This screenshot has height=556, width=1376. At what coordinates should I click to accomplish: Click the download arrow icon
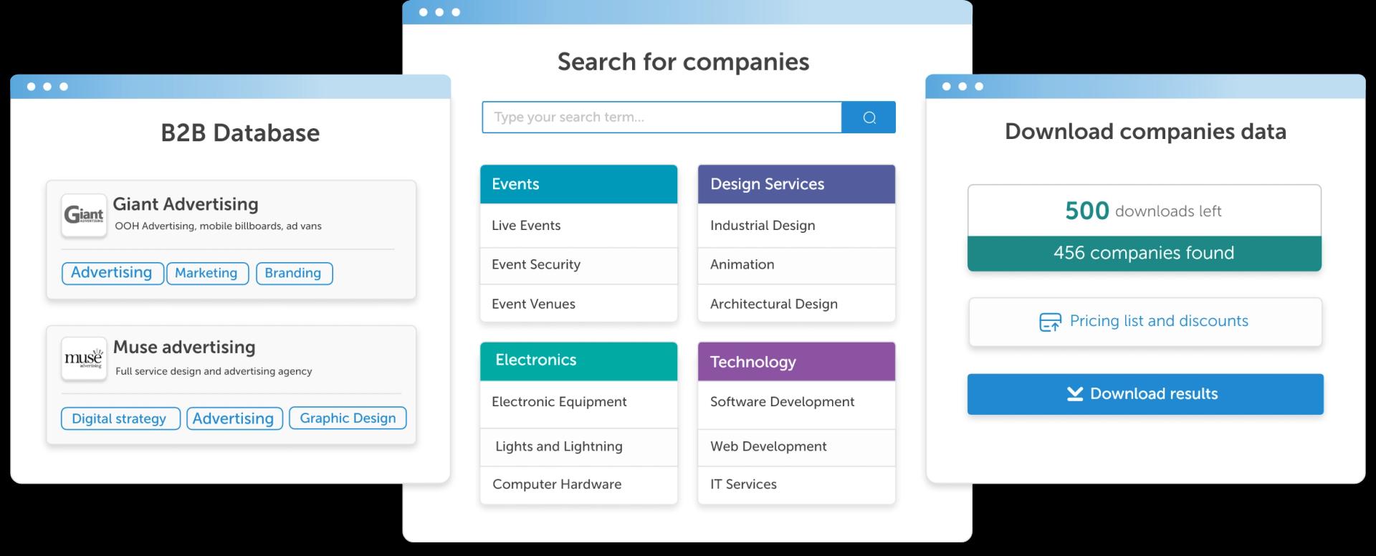coord(1074,393)
